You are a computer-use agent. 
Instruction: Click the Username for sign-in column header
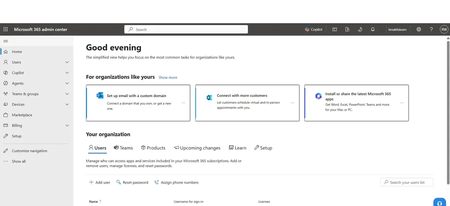click(x=189, y=202)
